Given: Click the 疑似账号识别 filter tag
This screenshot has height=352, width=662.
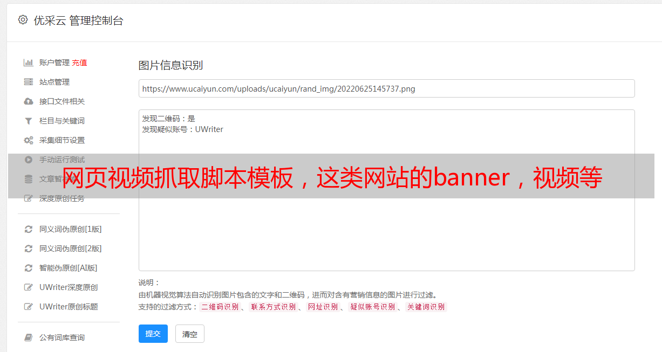Looking at the screenshot, I should pyautogui.click(x=372, y=307).
